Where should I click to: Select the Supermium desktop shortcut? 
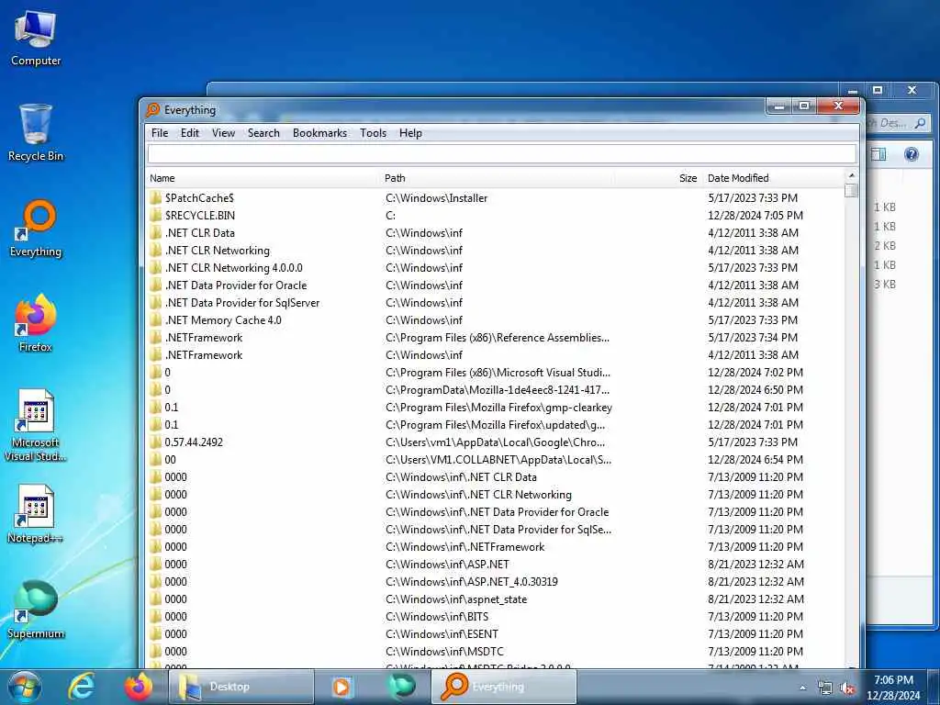click(x=36, y=610)
